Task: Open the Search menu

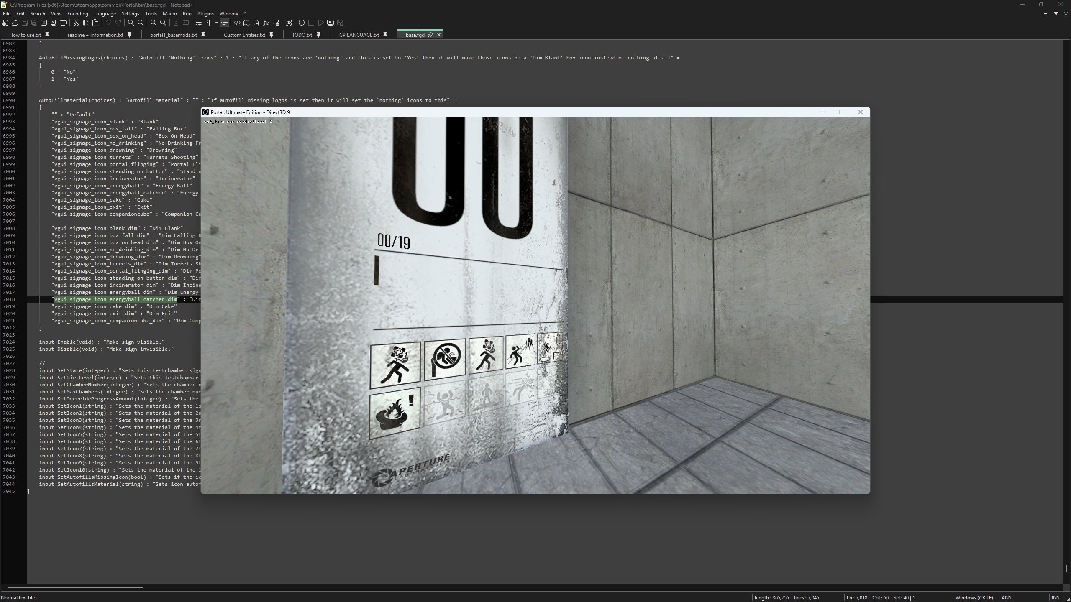Action: [x=38, y=14]
